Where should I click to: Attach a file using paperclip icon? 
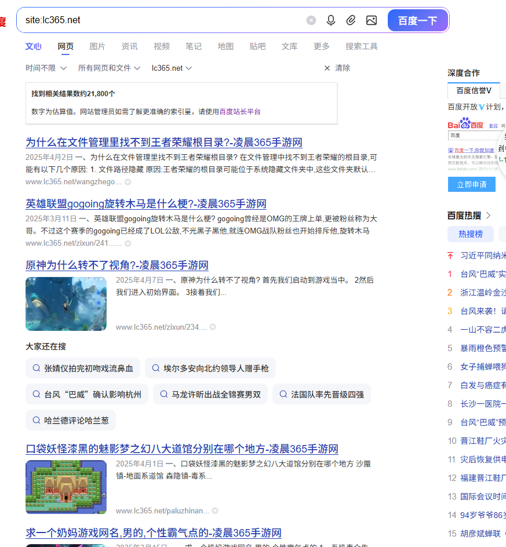point(351,21)
